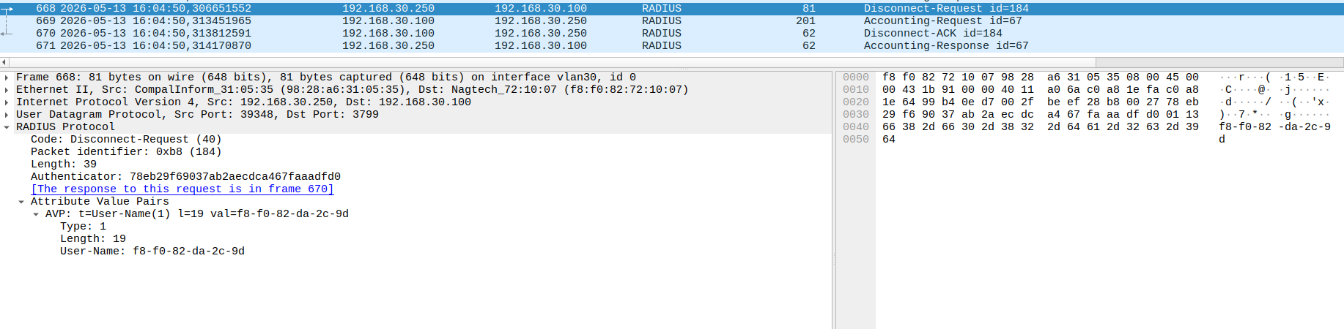Collapse the AVP User-Name node
1344x329 pixels.
click(36, 214)
